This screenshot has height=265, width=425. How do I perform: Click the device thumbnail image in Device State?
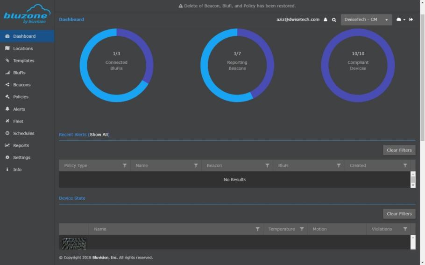pyautogui.click(x=74, y=243)
